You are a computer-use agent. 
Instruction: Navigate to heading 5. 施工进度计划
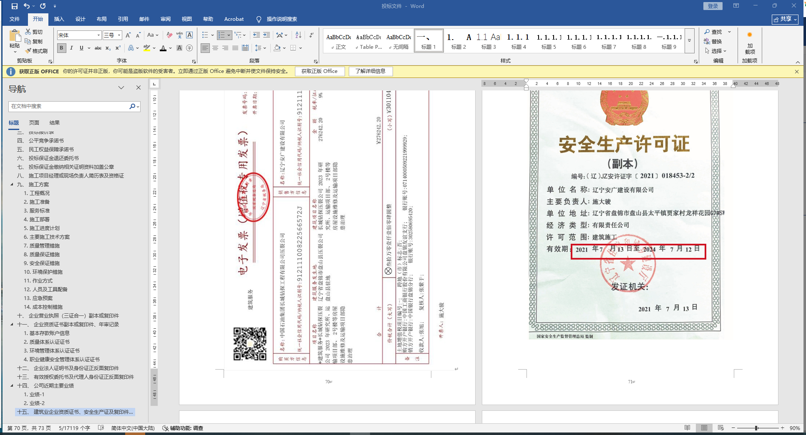click(42, 228)
